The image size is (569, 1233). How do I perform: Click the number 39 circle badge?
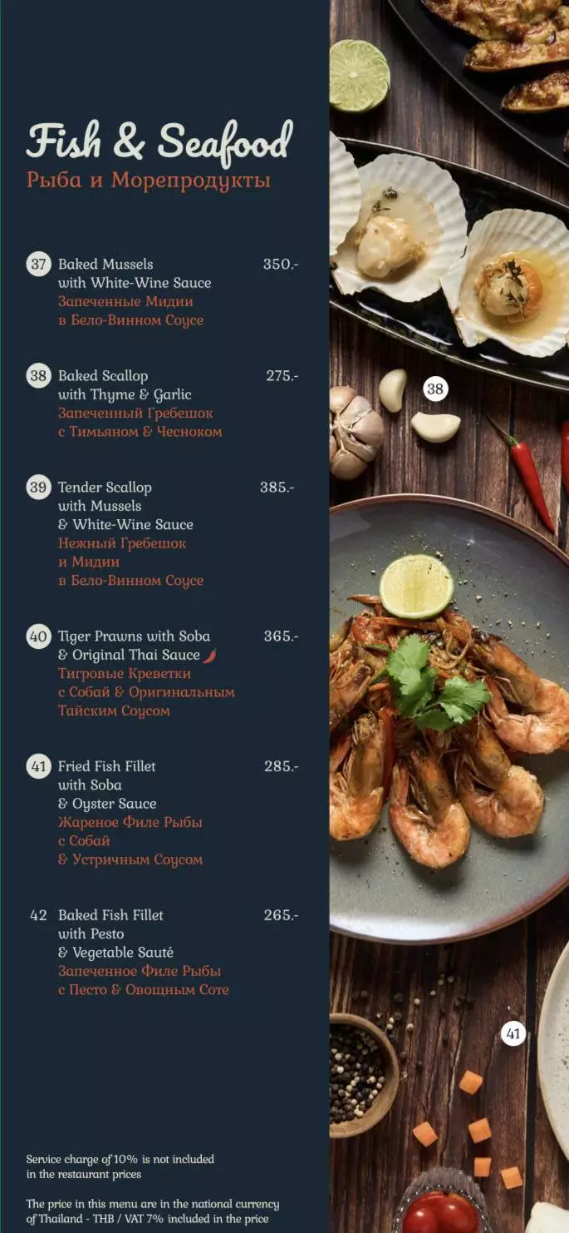tap(39, 488)
